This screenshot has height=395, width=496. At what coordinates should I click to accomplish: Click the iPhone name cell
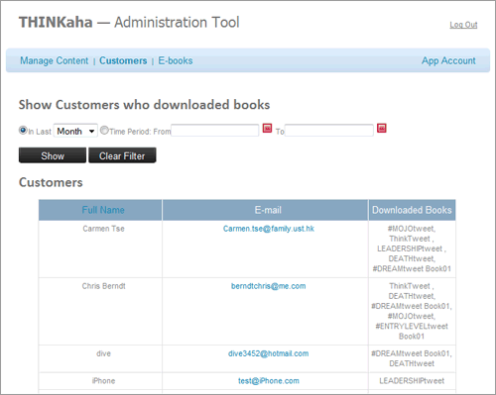pyautogui.click(x=100, y=381)
